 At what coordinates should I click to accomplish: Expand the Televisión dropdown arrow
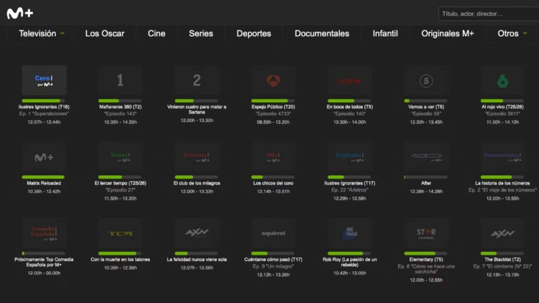[x=62, y=33]
